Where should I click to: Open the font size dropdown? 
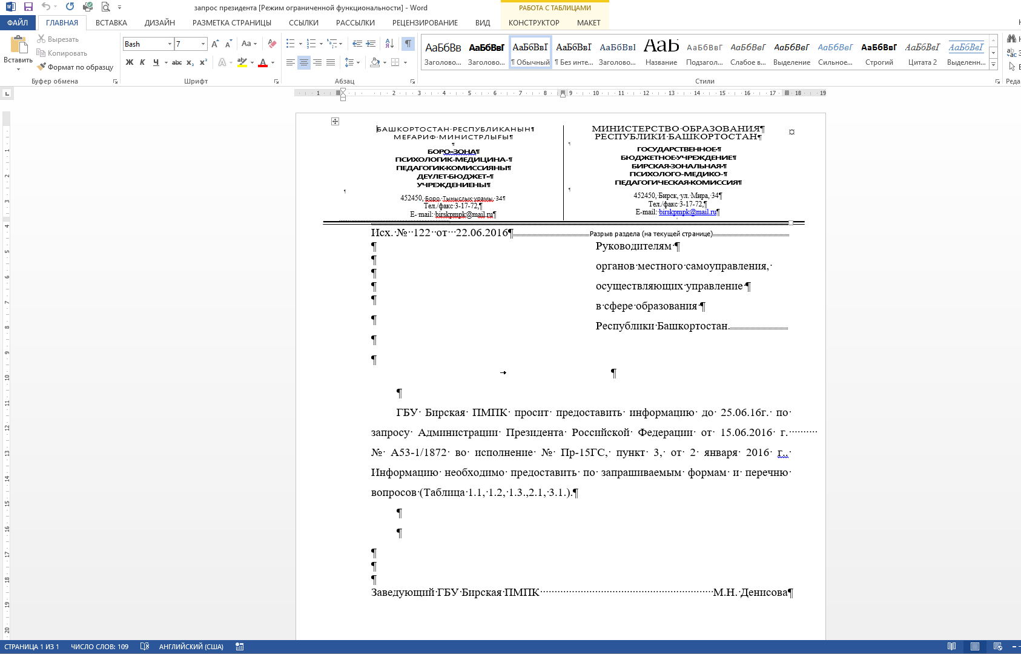203,44
